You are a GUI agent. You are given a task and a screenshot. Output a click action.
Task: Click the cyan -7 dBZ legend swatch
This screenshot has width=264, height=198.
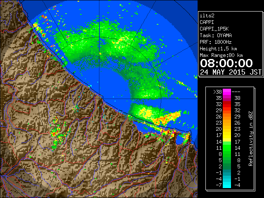point(227,185)
